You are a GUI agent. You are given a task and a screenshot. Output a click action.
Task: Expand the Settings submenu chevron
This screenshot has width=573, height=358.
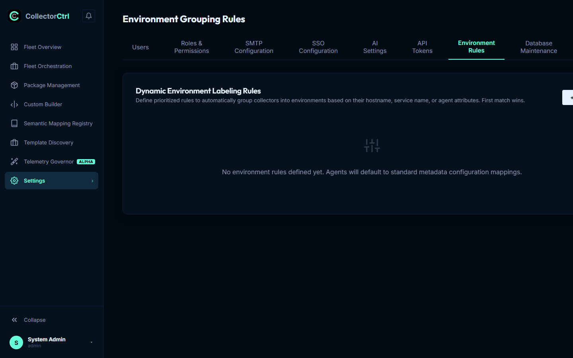click(x=92, y=181)
